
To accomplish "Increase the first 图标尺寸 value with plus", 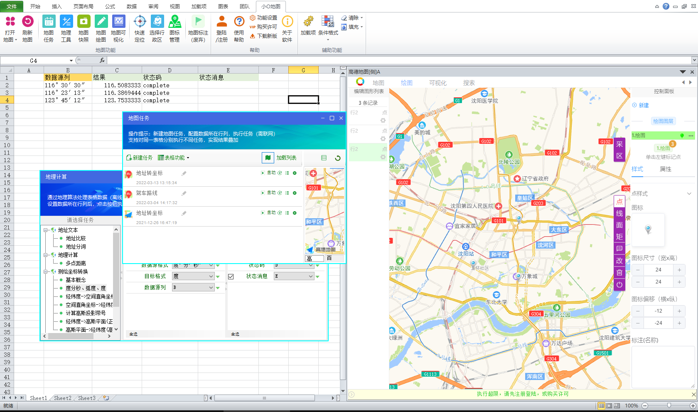I will (x=679, y=270).
